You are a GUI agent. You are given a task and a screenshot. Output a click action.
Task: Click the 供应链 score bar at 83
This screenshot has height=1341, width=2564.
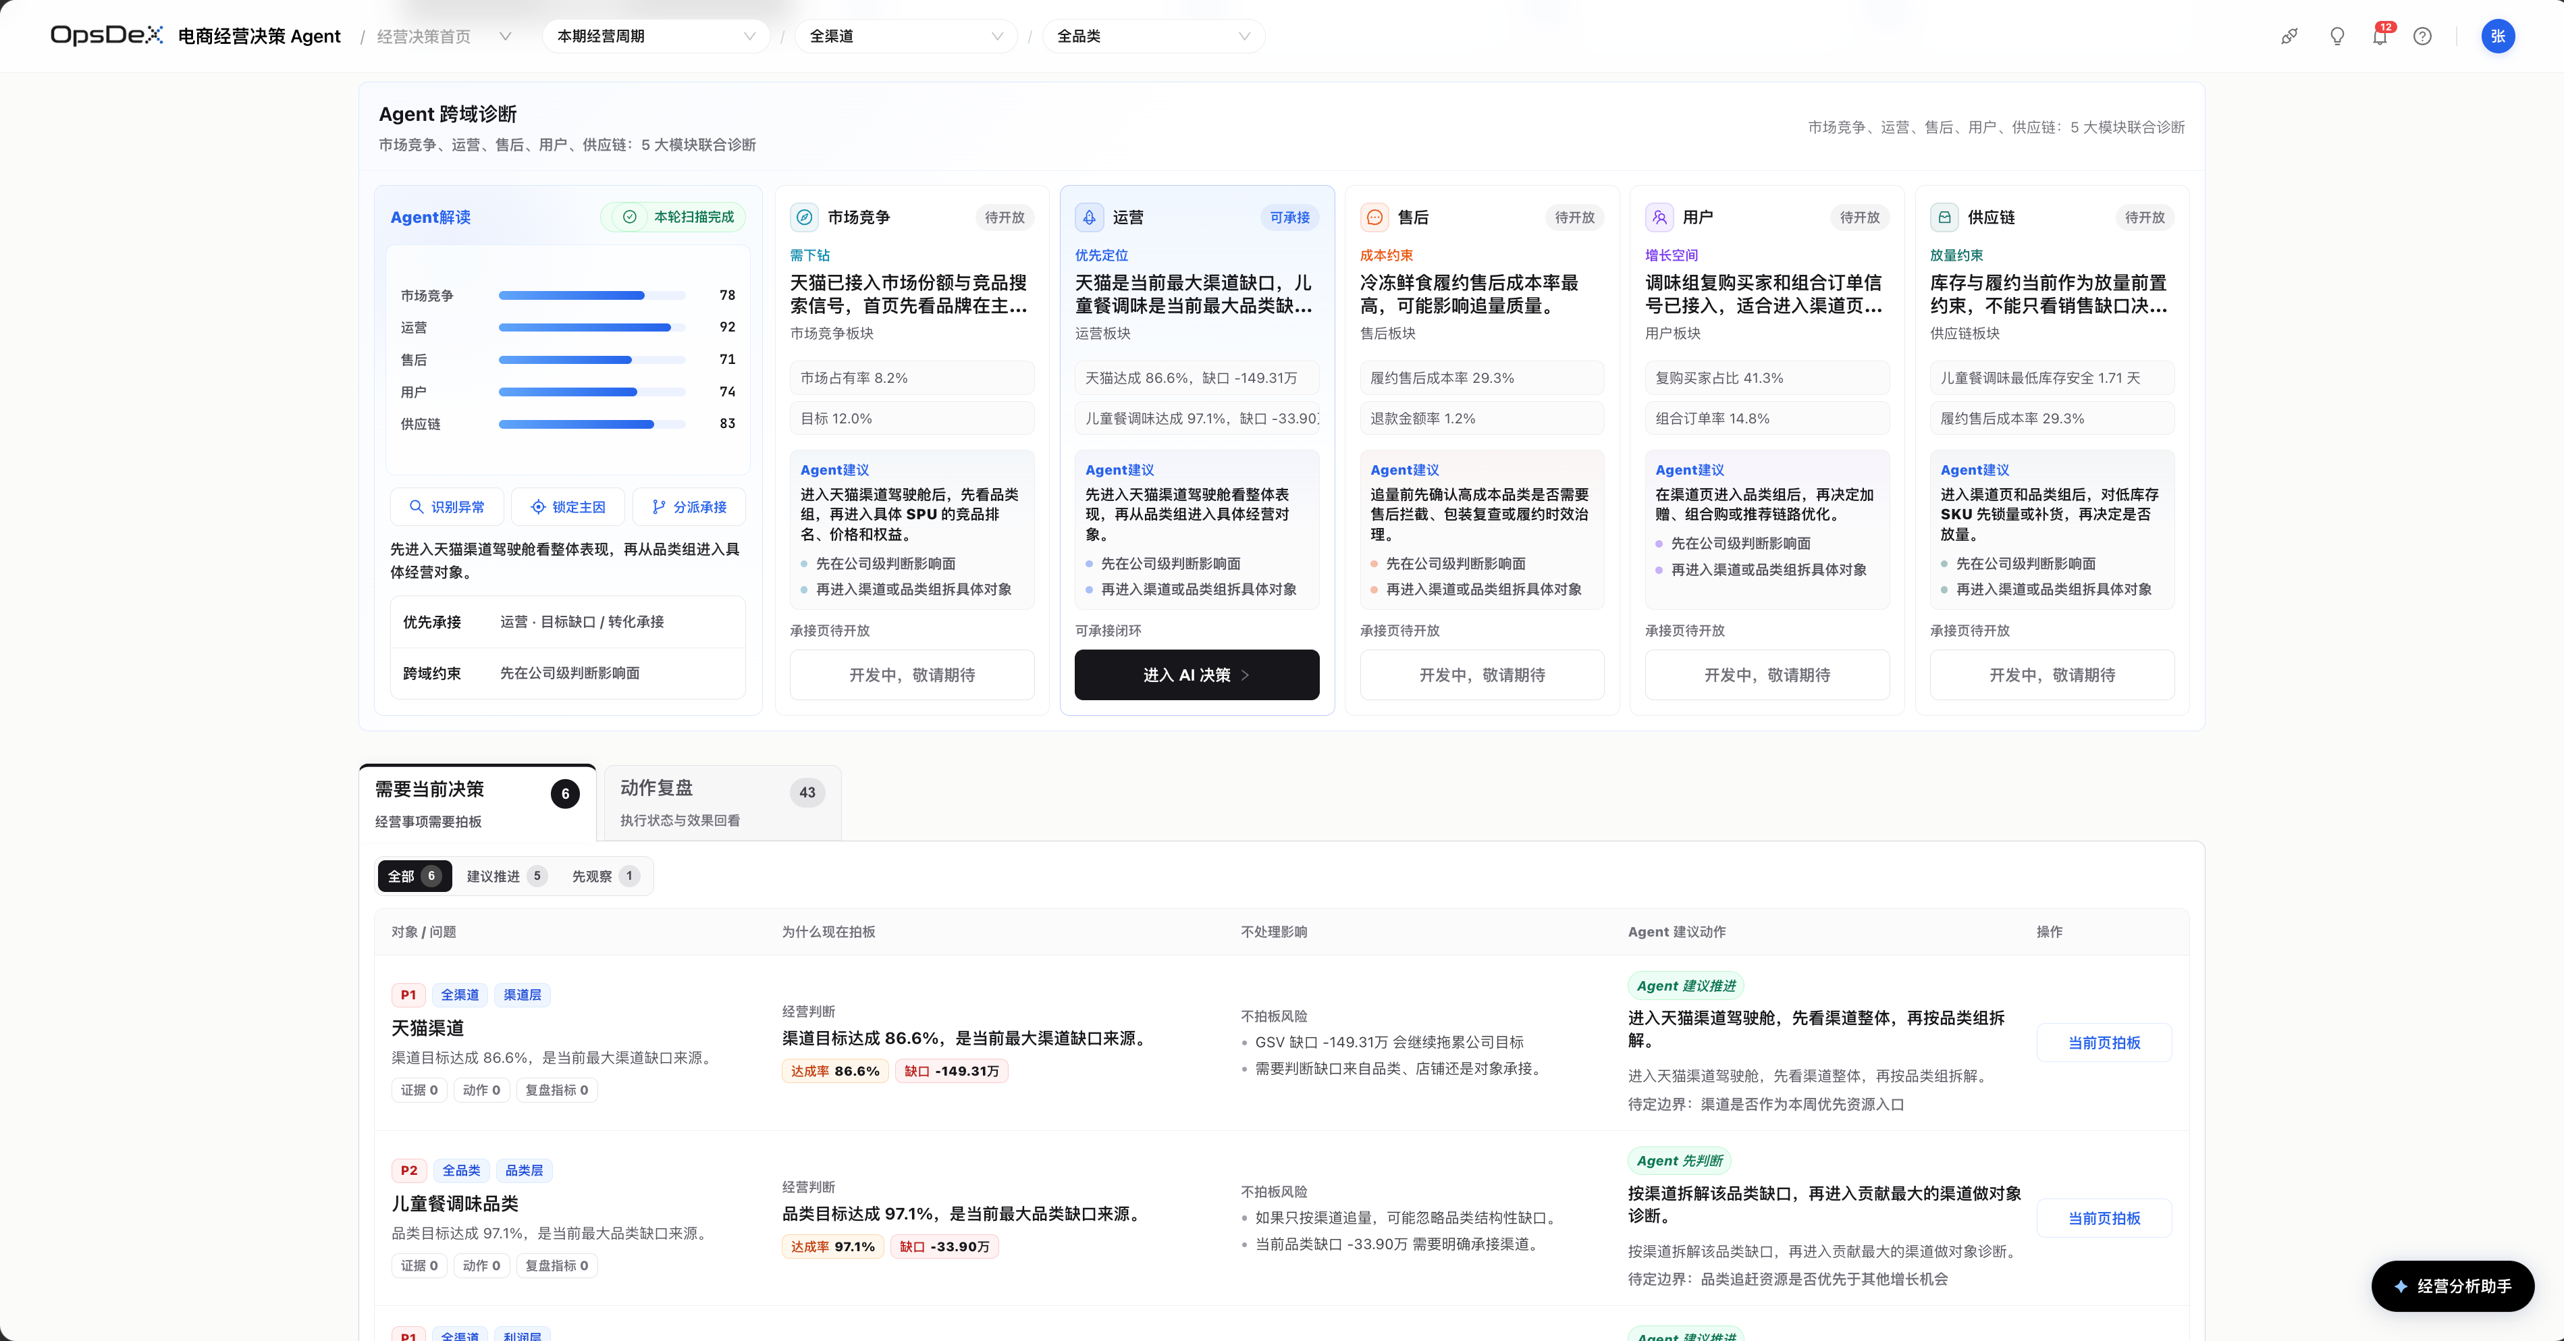pyautogui.click(x=591, y=424)
